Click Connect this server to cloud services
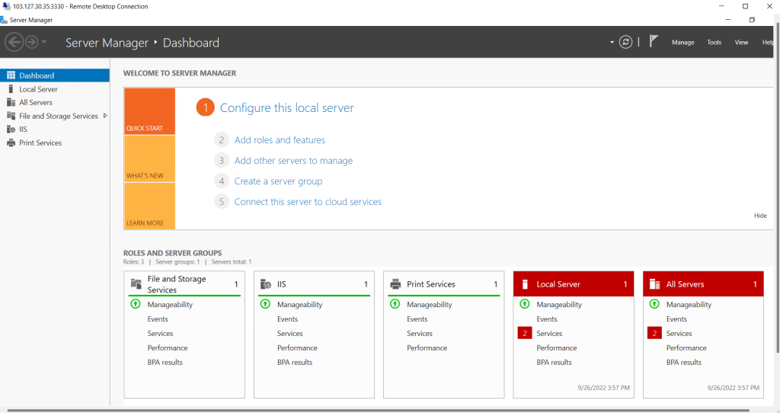This screenshot has height=413, width=780. pyautogui.click(x=308, y=201)
